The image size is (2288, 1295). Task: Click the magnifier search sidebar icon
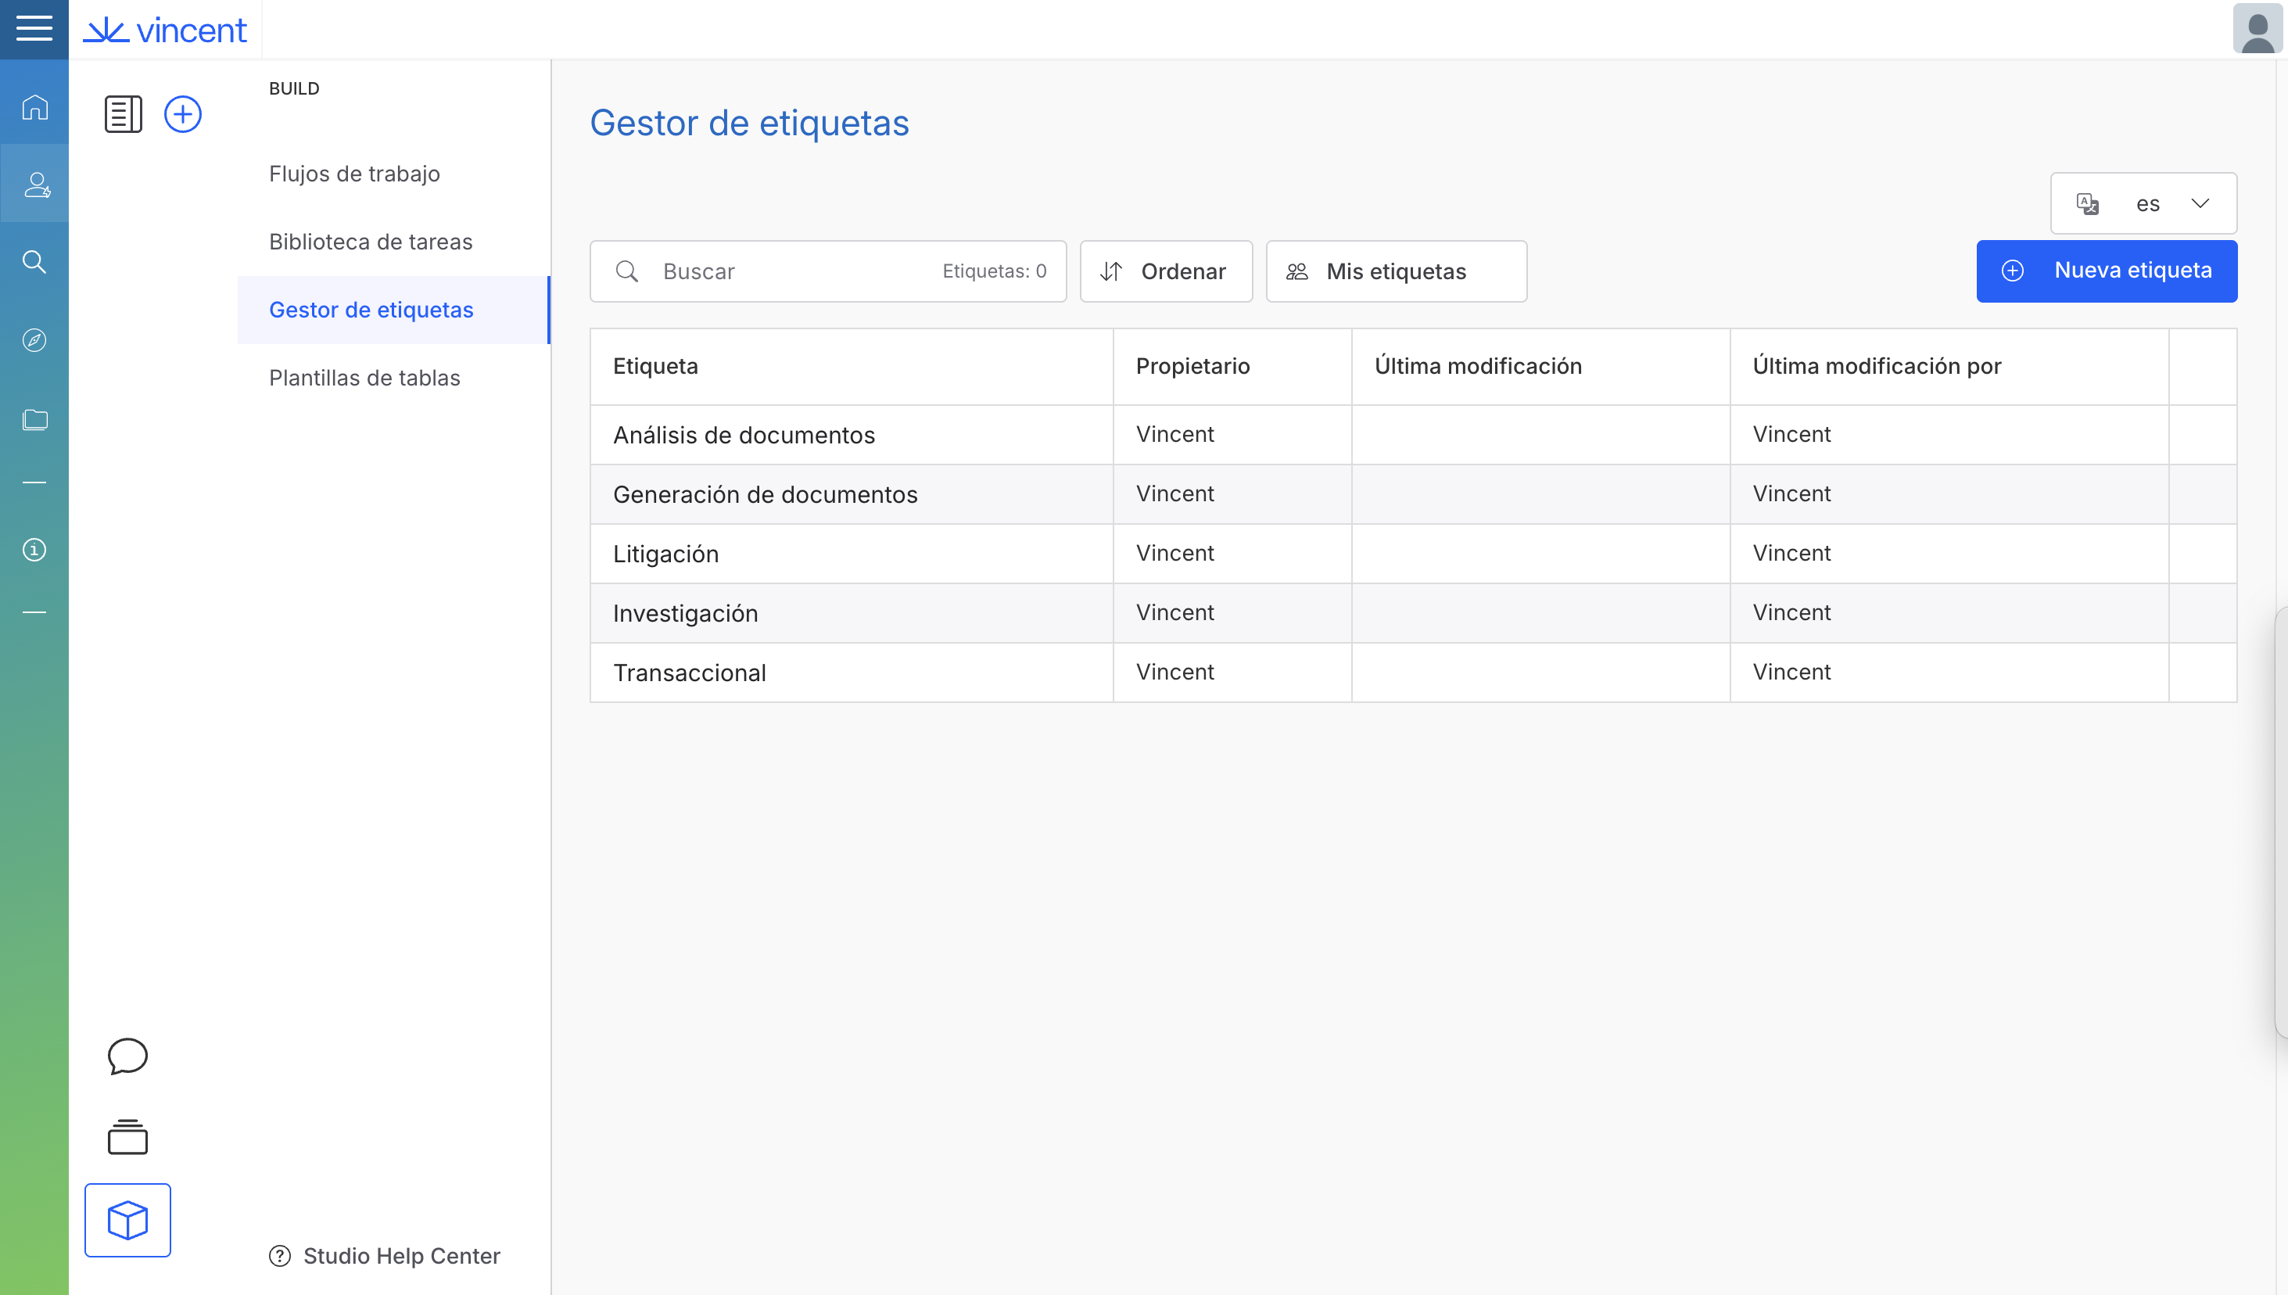pos(34,261)
